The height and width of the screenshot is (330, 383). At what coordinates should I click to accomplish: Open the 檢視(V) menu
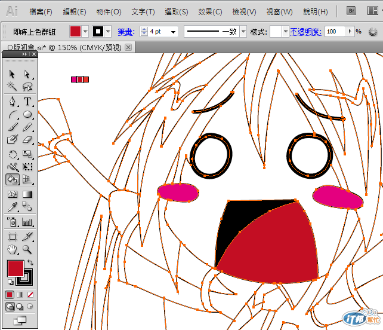244,12
